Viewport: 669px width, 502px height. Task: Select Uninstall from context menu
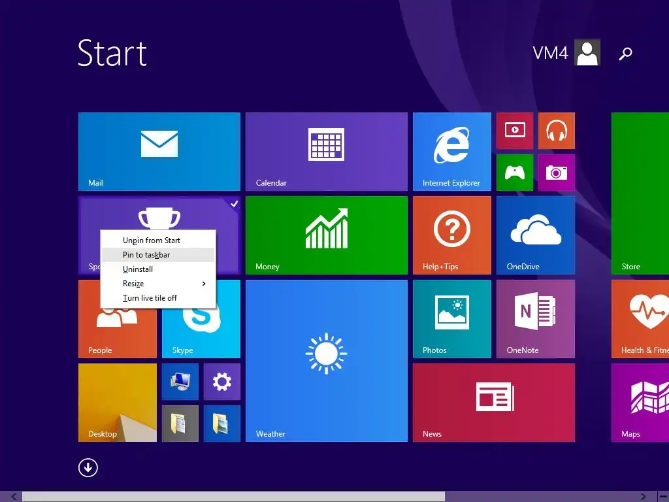coord(158,269)
